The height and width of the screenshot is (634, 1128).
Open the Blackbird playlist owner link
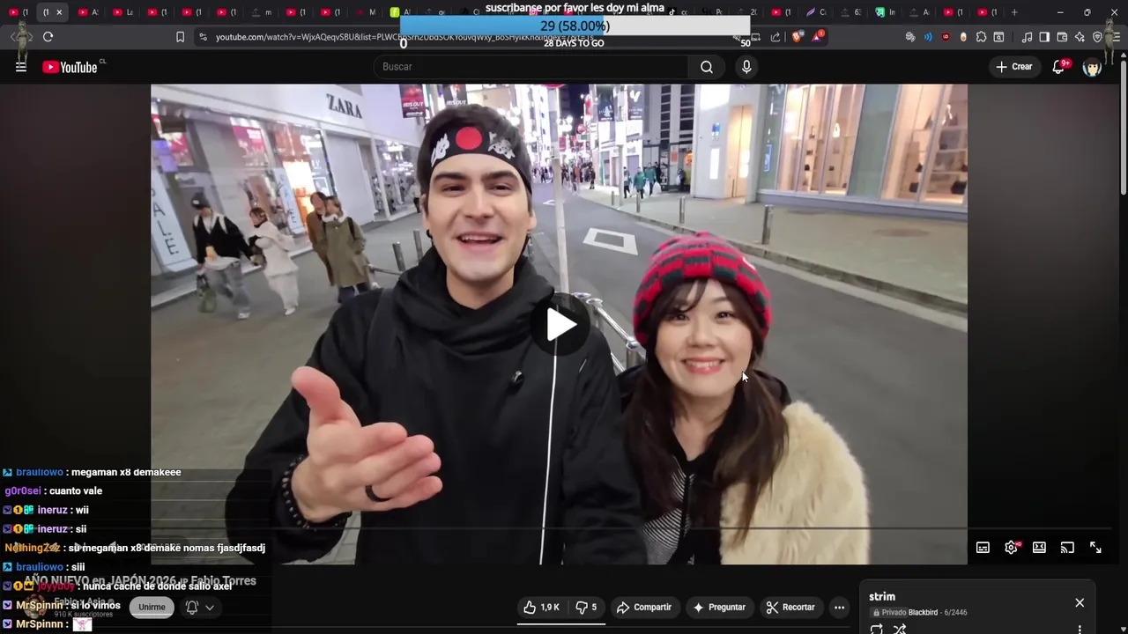pyautogui.click(x=923, y=613)
